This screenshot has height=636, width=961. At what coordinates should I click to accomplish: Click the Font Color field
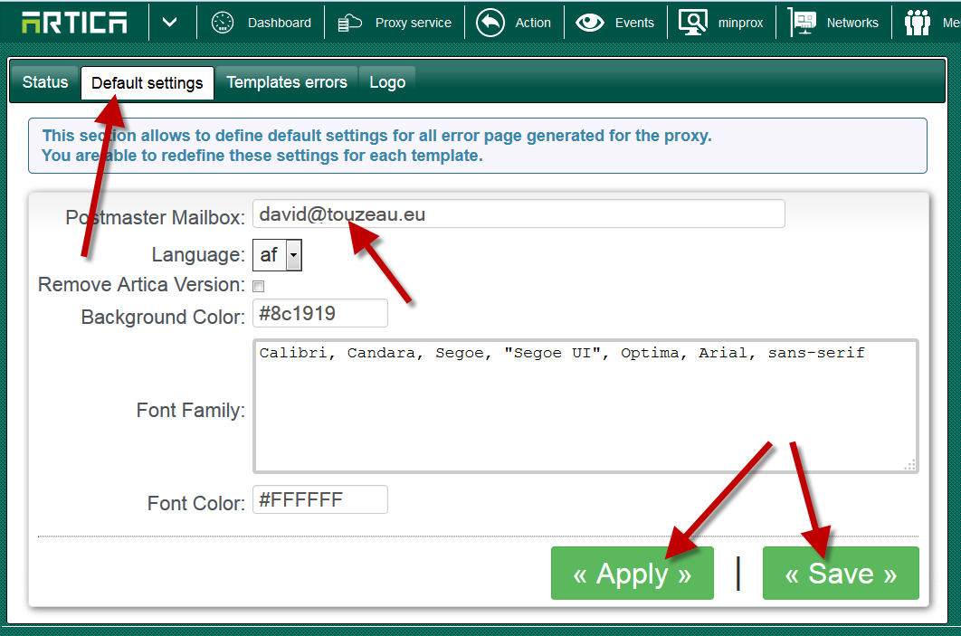tap(319, 498)
